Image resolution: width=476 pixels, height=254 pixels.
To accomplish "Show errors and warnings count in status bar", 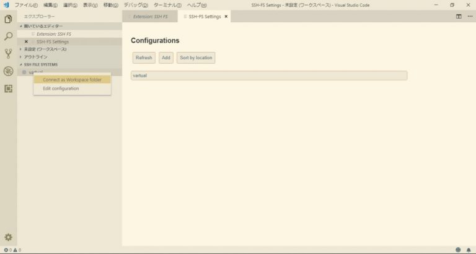I will coord(12,250).
